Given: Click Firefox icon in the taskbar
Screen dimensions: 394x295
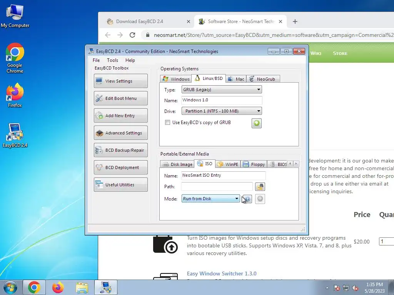Looking at the screenshot, I should 58,287.
